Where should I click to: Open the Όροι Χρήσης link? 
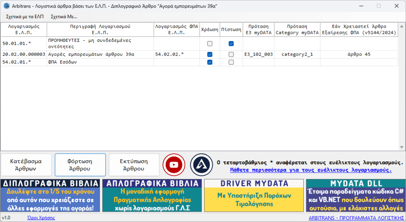41,218
